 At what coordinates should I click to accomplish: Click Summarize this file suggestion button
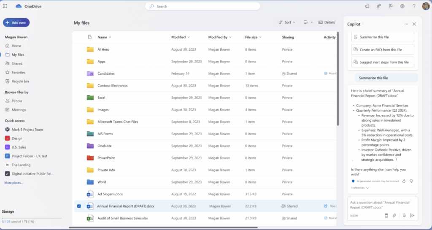coord(382,37)
